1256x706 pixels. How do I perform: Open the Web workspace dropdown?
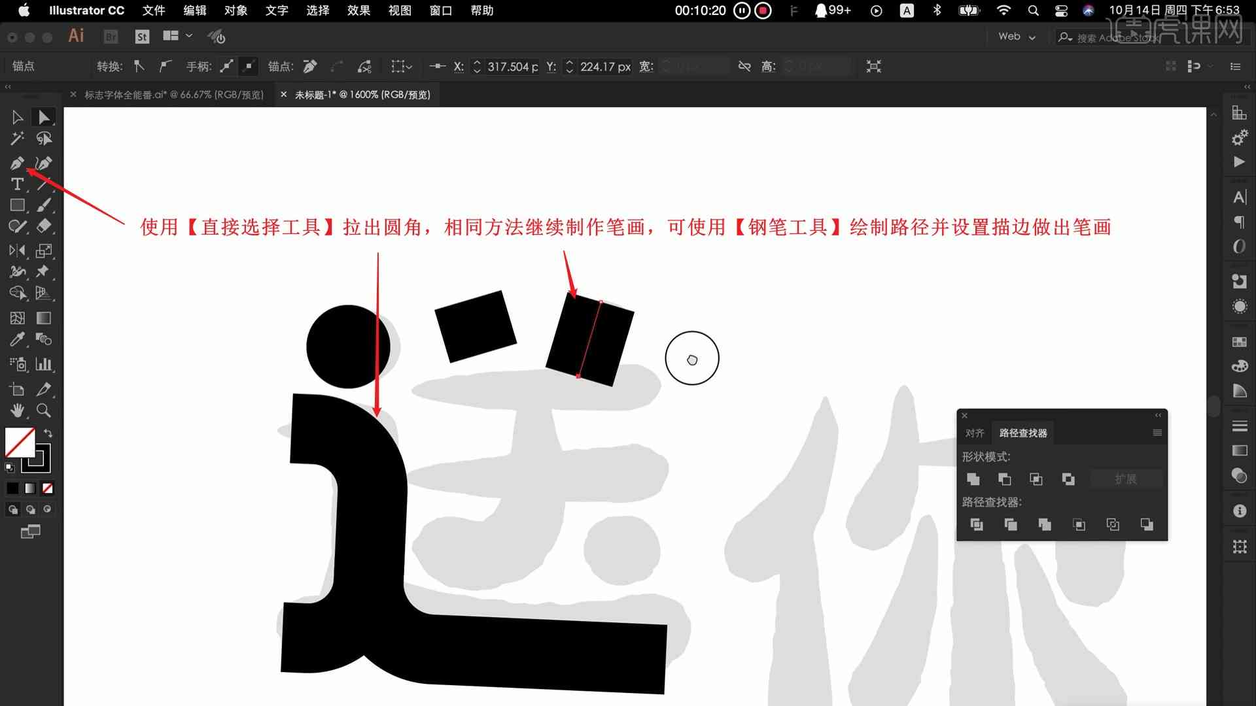[1019, 35]
